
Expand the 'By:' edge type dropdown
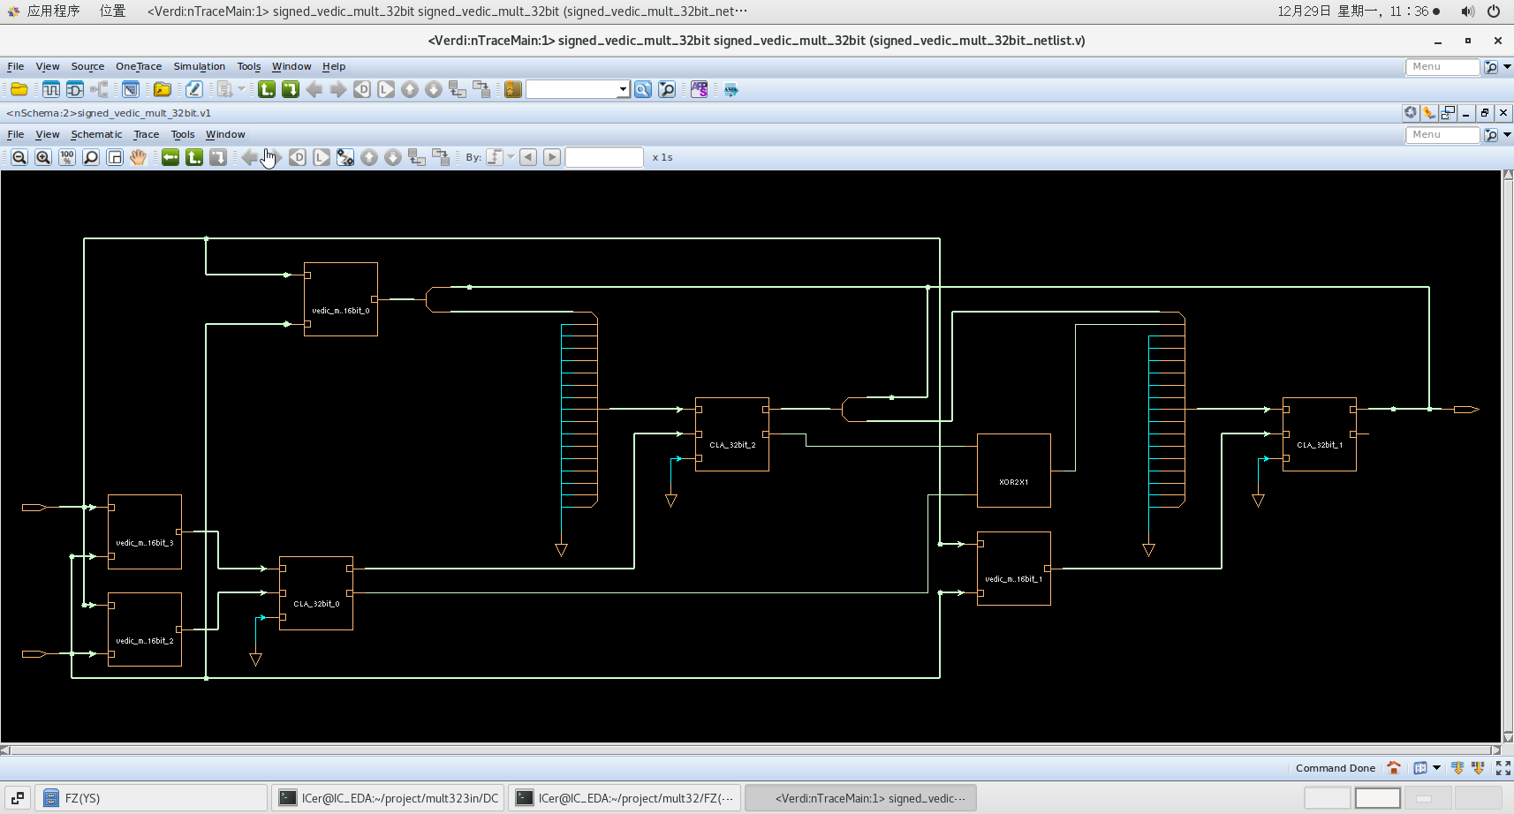click(511, 157)
